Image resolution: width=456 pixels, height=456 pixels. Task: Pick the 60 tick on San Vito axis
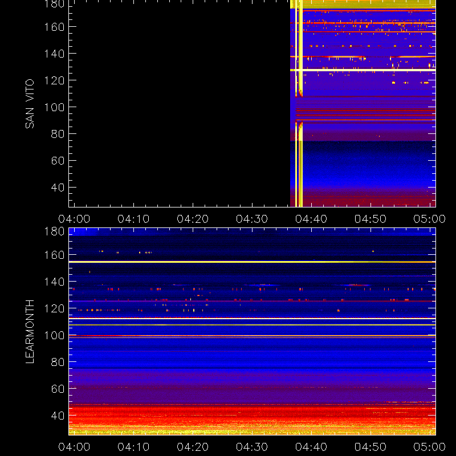pos(58,161)
